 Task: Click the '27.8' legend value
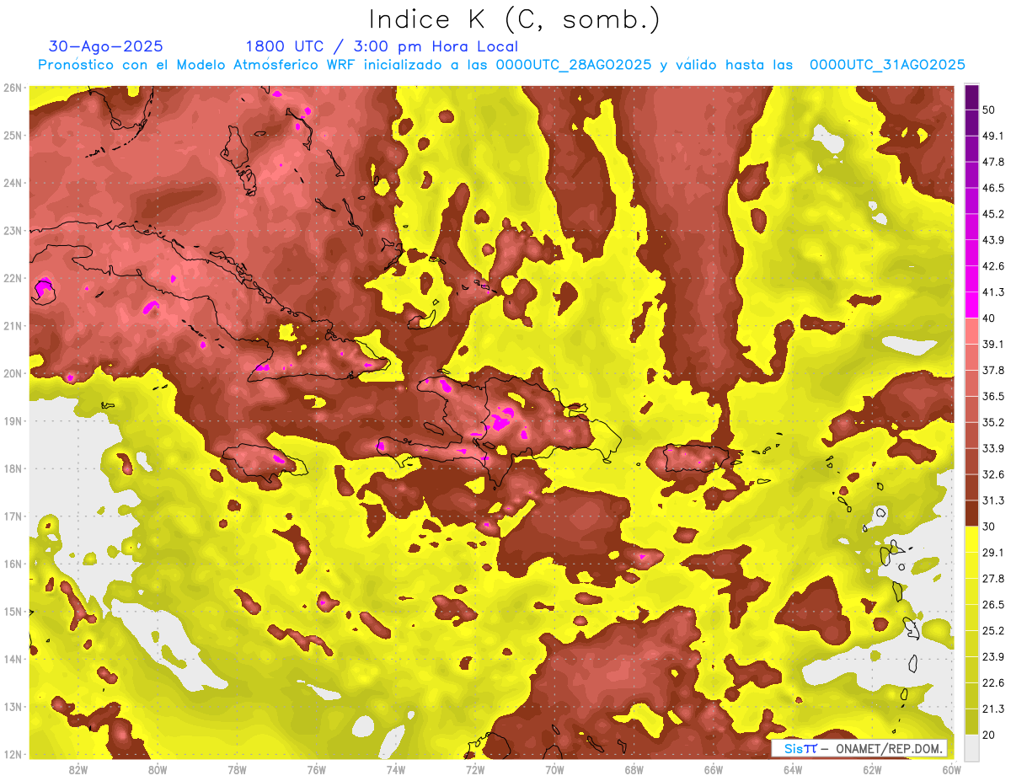pos(993,578)
